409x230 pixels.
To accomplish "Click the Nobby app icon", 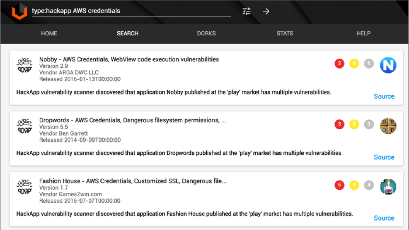I will click(x=388, y=65).
